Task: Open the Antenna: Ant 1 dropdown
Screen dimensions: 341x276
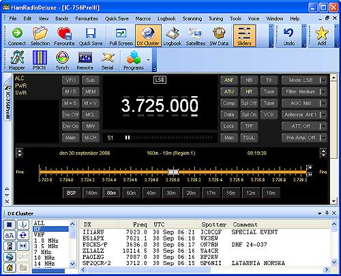Action: click(x=304, y=114)
